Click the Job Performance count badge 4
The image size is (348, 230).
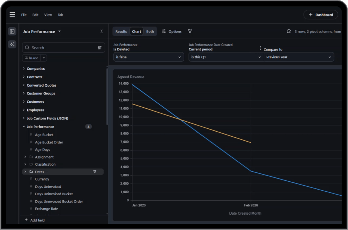[x=88, y=127]
